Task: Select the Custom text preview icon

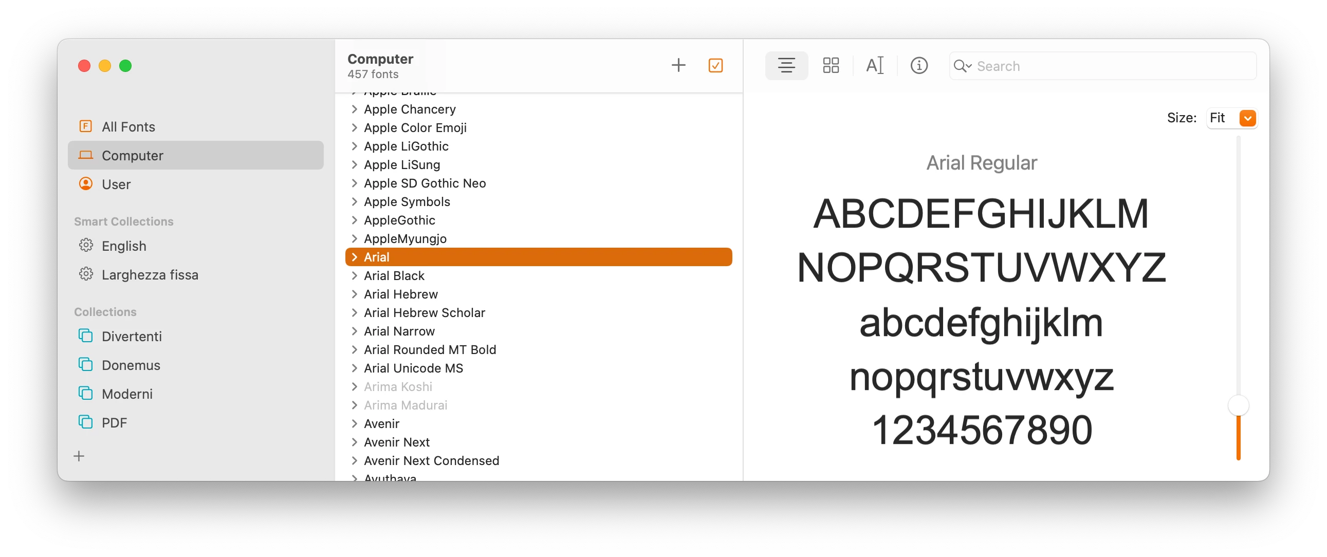Action: (875, 66)
